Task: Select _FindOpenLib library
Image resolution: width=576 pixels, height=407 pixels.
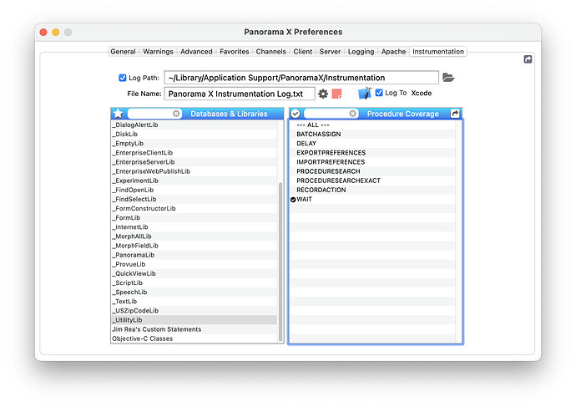Action: (194, 190)
